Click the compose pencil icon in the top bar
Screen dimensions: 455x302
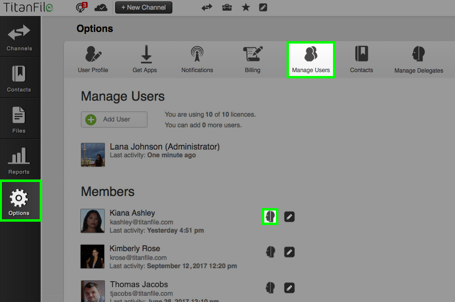[263, 7]
